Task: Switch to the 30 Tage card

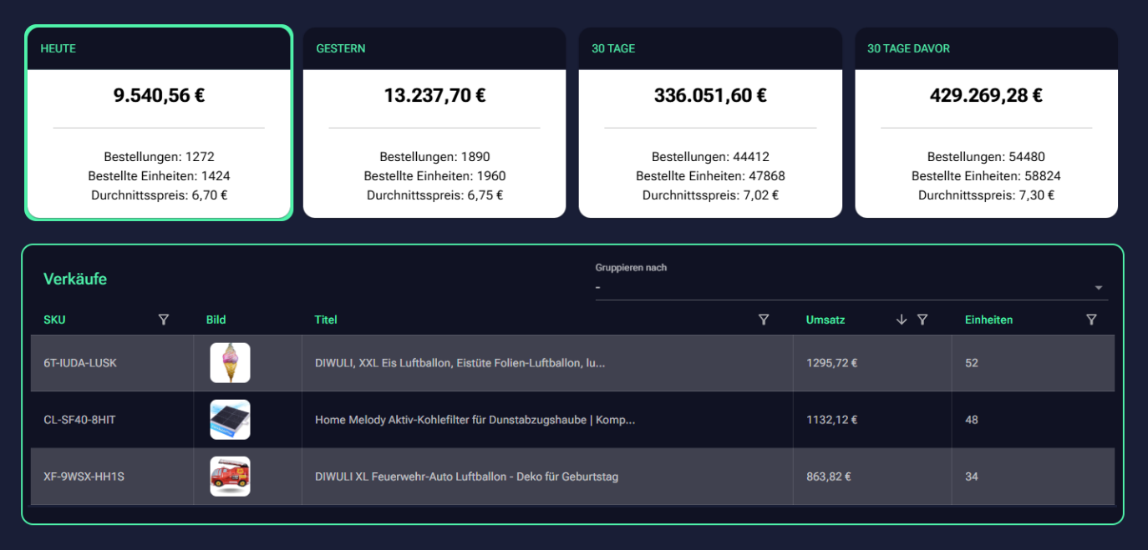Action: pos(710,123)
